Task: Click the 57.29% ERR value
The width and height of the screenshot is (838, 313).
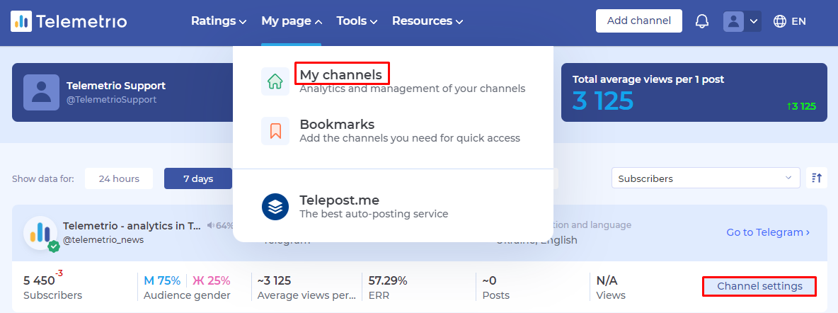Action: [x=388, y=280]
